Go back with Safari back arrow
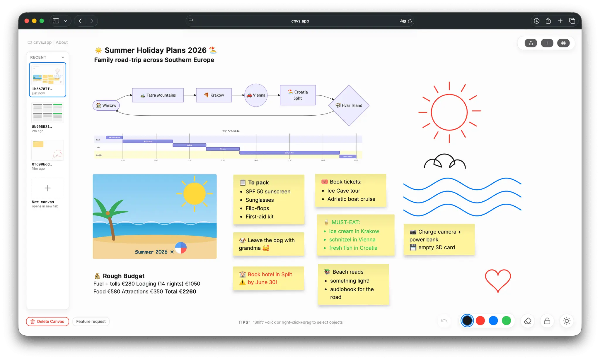 [x=80, y=21]
